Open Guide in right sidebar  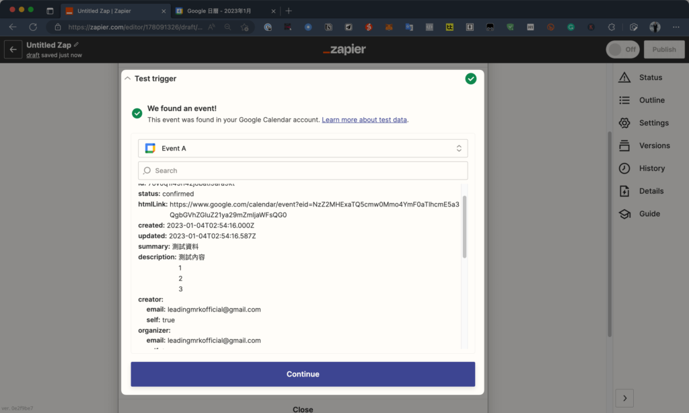point(649,214)
